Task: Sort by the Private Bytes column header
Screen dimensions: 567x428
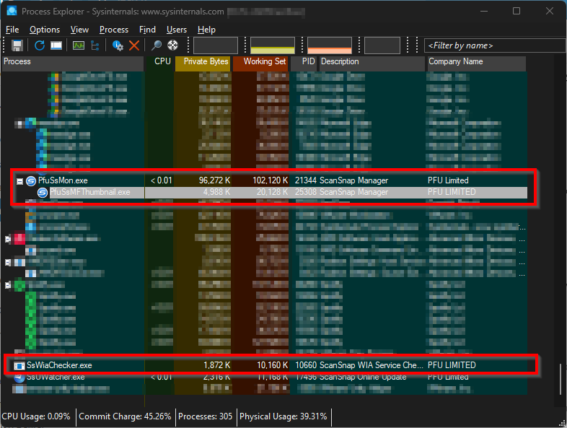Action: click(x=203, y=62)
